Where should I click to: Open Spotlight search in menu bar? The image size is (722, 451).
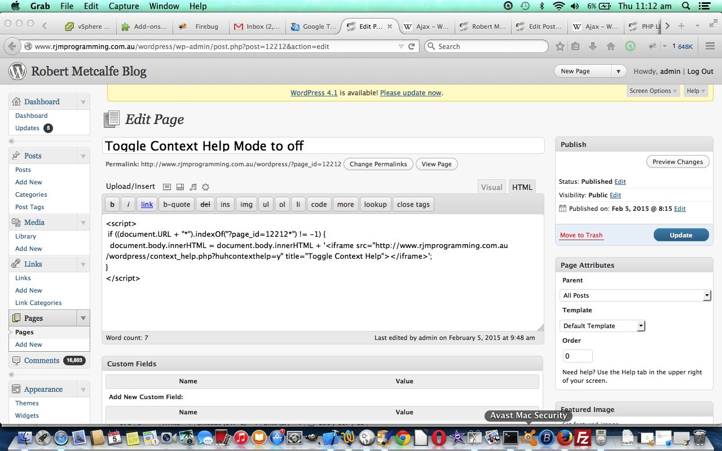(x=686, y=6)
